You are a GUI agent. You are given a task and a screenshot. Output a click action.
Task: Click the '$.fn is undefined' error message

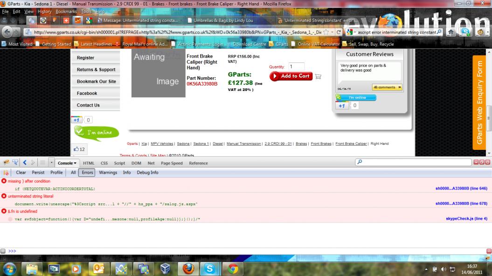click(x=22, y=211)
